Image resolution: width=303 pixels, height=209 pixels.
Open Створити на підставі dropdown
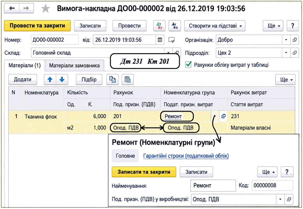[x=215, y=26]
